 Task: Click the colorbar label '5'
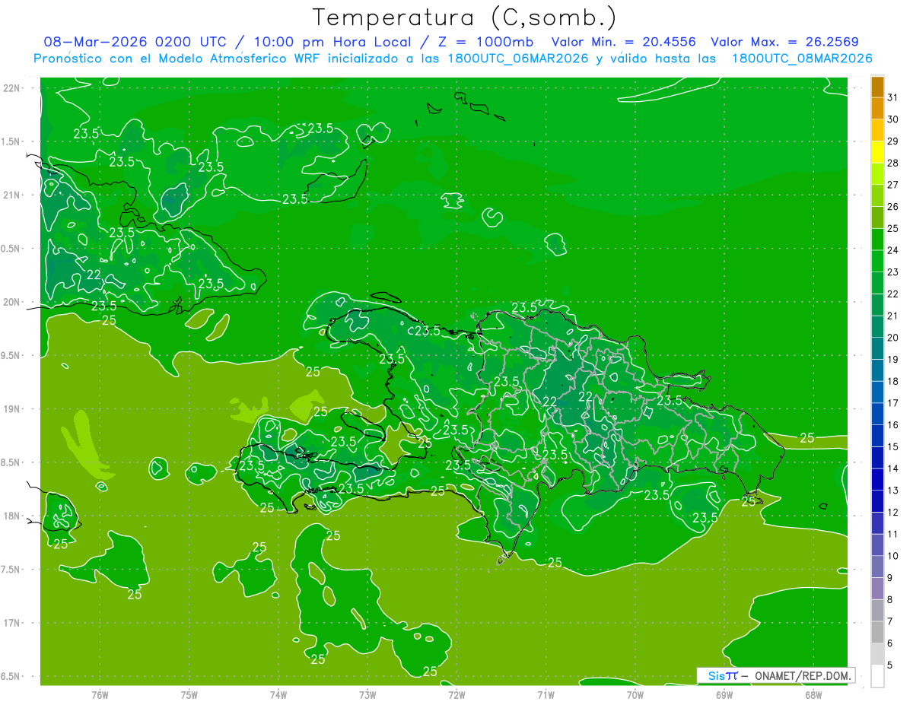click(889, 665)
